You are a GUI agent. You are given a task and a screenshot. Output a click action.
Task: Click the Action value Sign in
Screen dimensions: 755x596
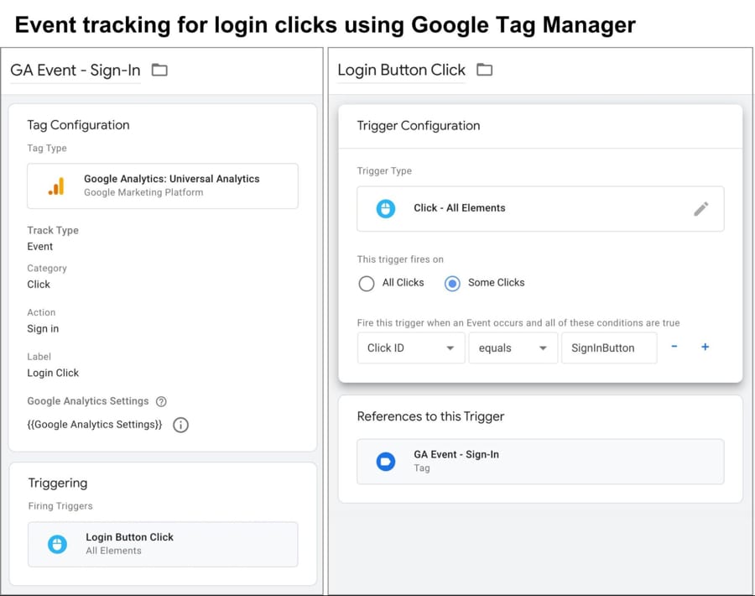coord(43,328)
